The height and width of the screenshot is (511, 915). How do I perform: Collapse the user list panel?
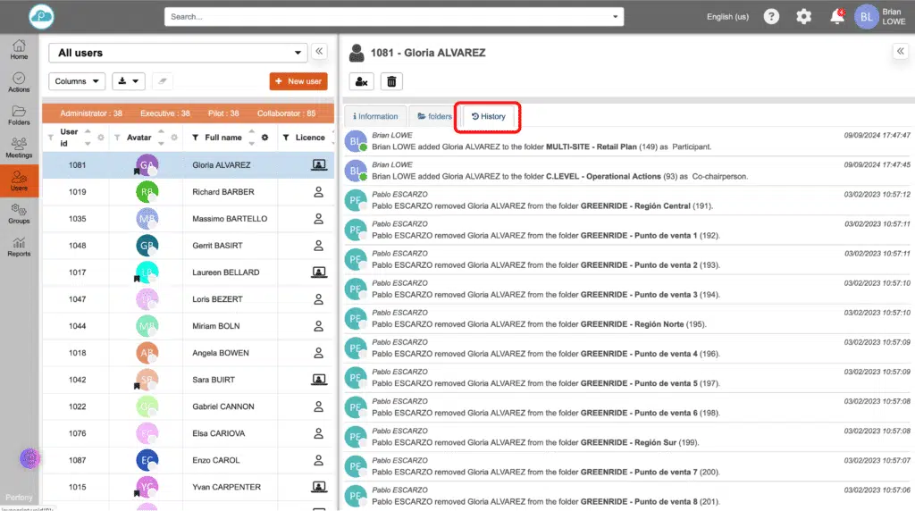tap(319, 52)
